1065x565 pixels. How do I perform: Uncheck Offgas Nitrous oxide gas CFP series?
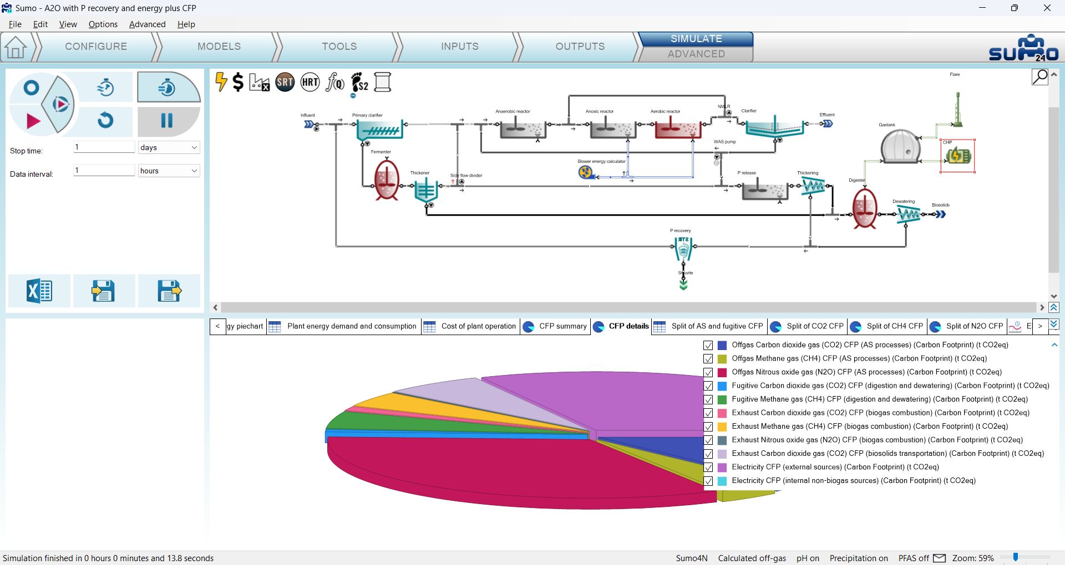click(x=708, y=372)
